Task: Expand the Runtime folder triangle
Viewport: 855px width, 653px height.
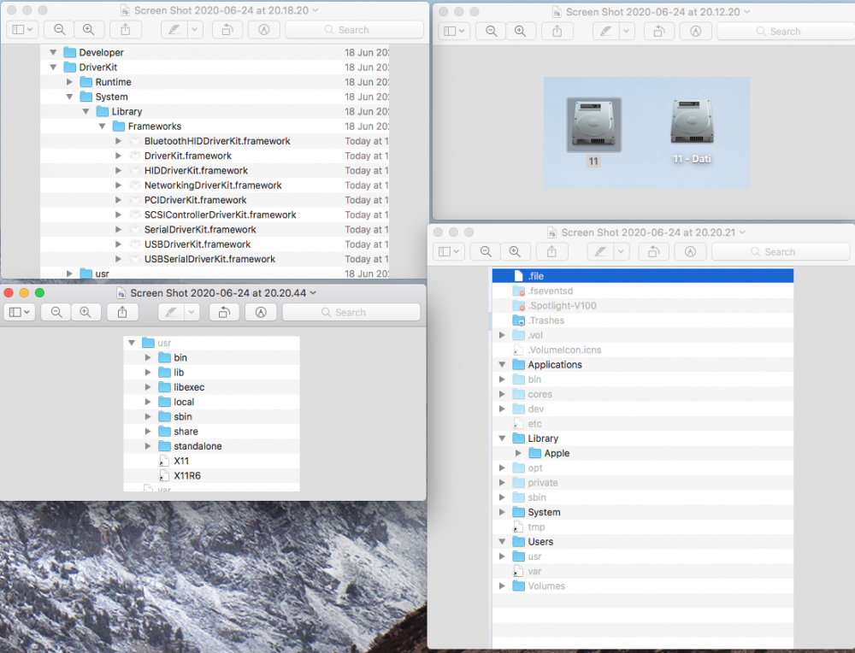Action: [x=69, y=82]
